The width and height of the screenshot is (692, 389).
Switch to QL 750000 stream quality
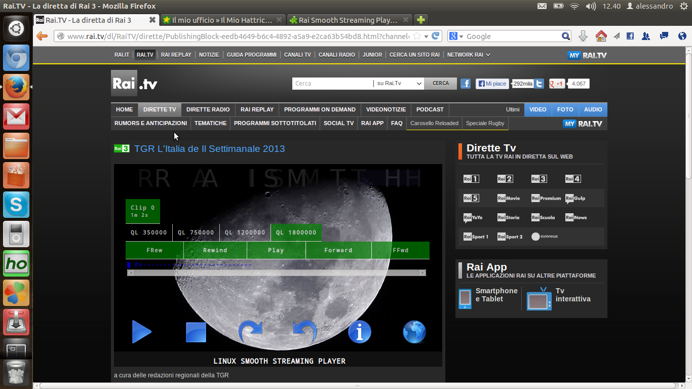coord(196,232)
